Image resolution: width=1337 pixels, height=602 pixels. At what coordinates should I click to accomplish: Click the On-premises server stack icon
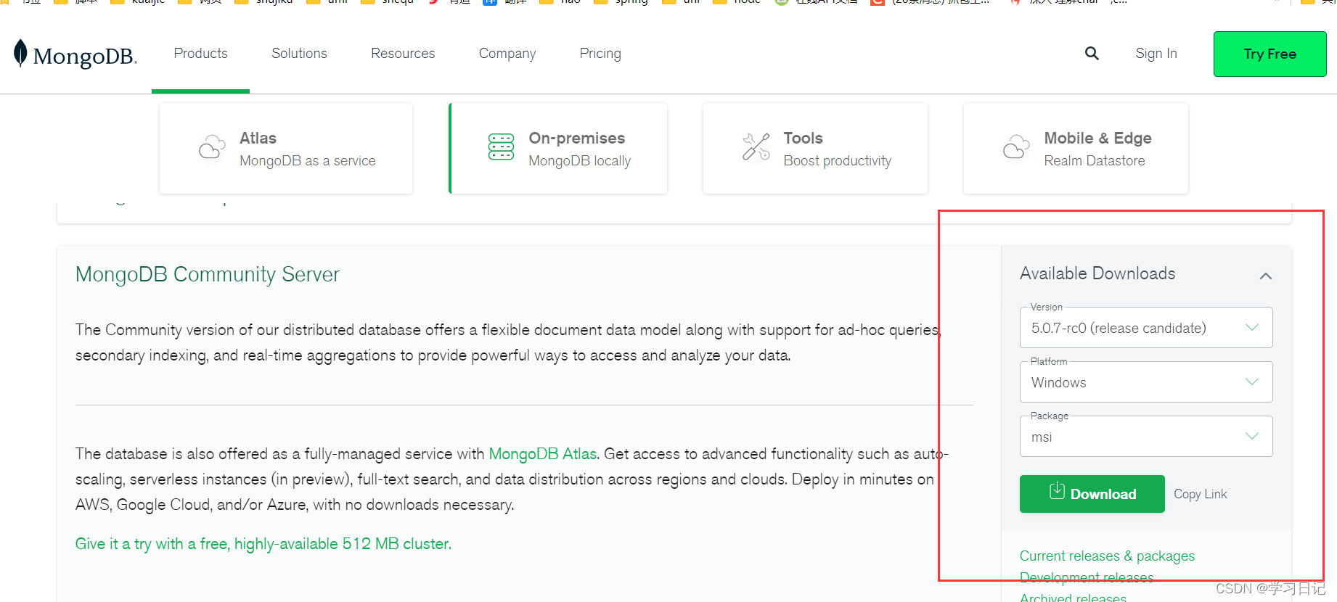[x=501, y=147]
